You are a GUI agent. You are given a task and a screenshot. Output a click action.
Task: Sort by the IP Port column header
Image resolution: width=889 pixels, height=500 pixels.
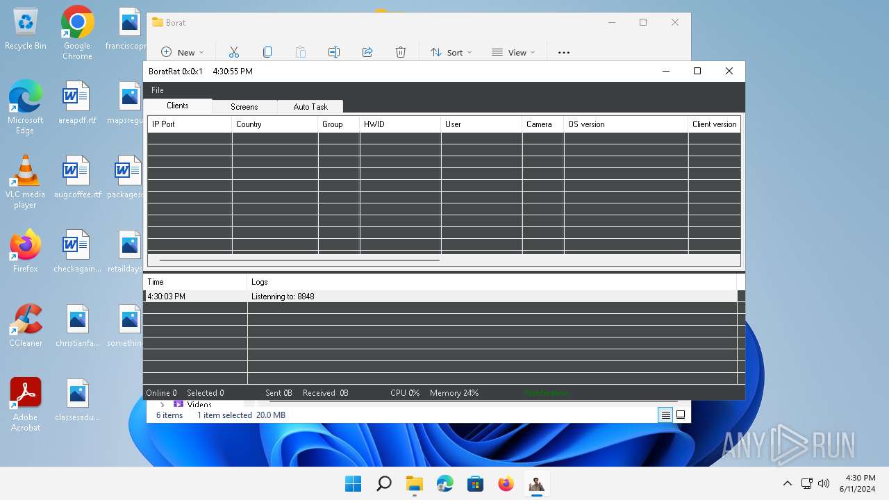click(x=190, y=124)
